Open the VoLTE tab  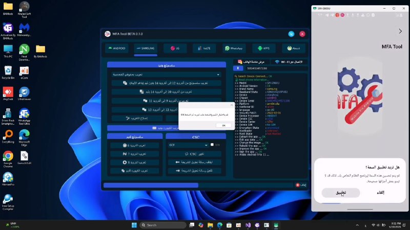point(204,48)
